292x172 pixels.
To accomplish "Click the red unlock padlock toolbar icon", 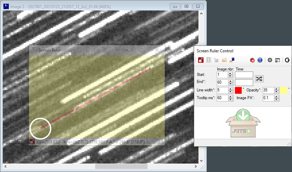I will pos(201,60).
